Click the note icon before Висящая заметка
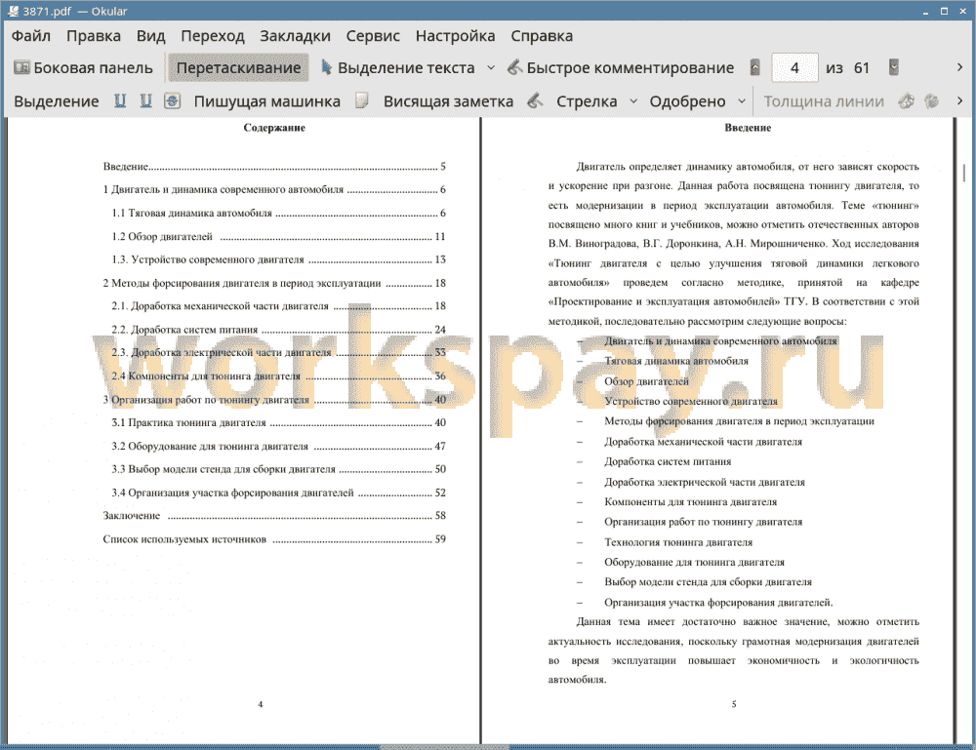 click(x=362, y=100)
